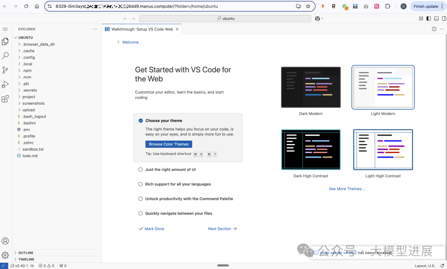Screen dimensions: 447x269
Task: Go to Next Section
Action: click(222, 229)
